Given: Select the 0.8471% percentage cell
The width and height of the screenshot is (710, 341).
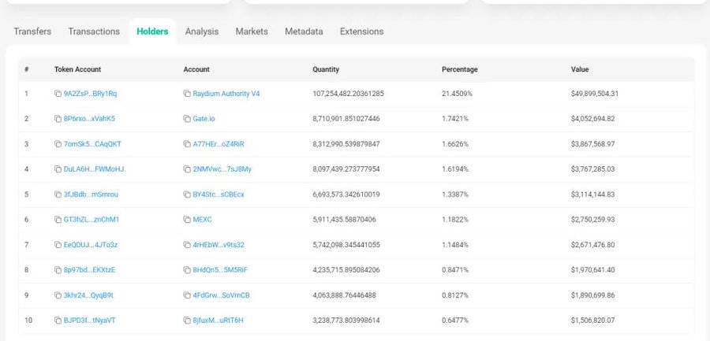Looking at the screenshot, I should tap(455, 270).
